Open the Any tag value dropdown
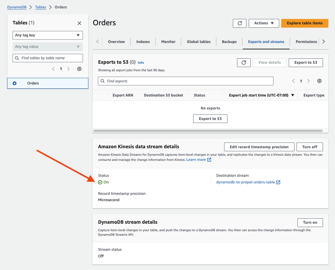335x270 pixels. (x=48, y=47)
